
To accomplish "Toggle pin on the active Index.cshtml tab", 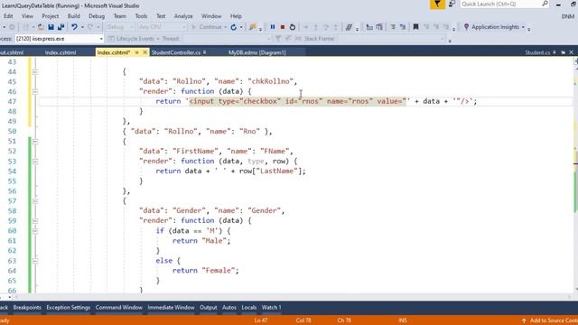I will [x=136, y=52].
